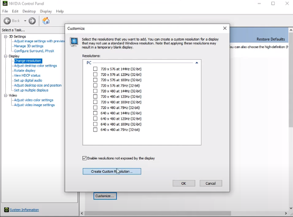The image size is (293, 217).
Task: Uncheck Enable resolutions not exposed by display
Action: coord(84,158)
